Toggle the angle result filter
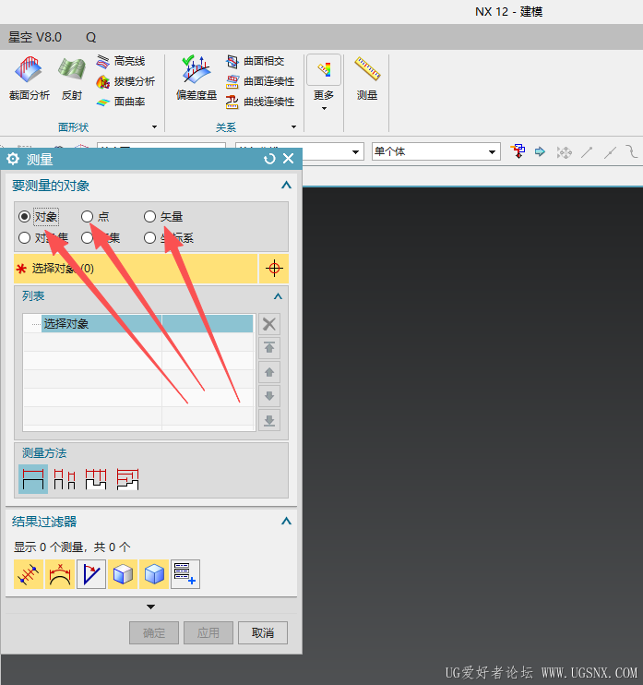The height and width of the screenshot is (685, 643). (x=91, y=574)
